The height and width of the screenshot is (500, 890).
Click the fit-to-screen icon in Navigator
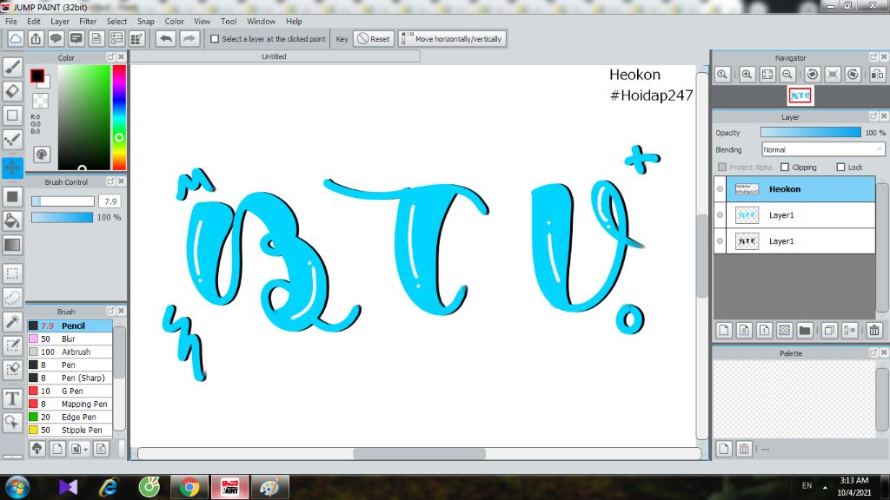[x=767, y=75]
